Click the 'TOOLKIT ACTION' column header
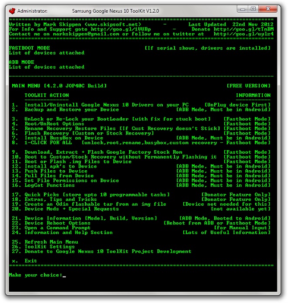Screen dimensions: 288x303 click(47, 96)
